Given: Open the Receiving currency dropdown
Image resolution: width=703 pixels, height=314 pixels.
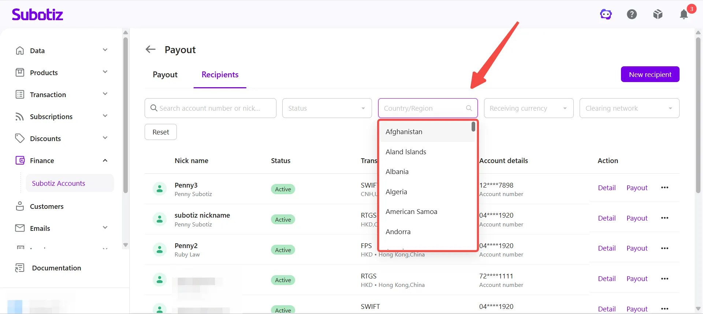Looking at the screenshot, I should 529,108.
